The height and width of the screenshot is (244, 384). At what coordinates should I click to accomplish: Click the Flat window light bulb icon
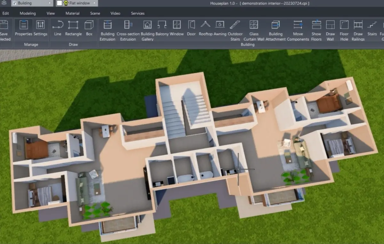[66, 3]
